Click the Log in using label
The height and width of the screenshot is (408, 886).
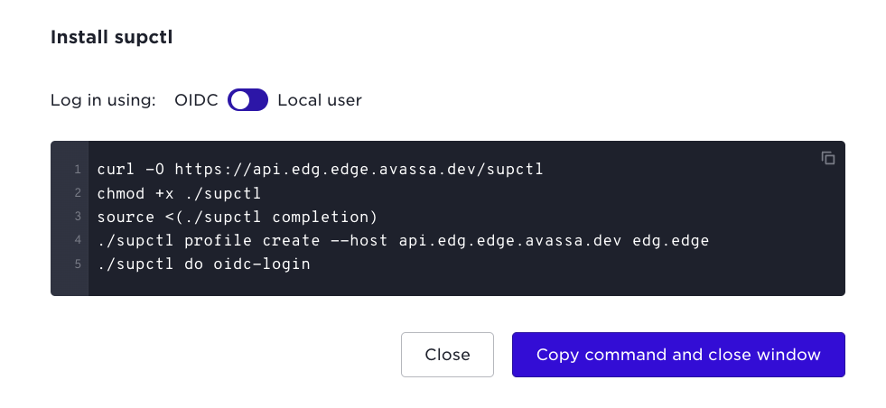pyautogui.click(x=103, y=100)
